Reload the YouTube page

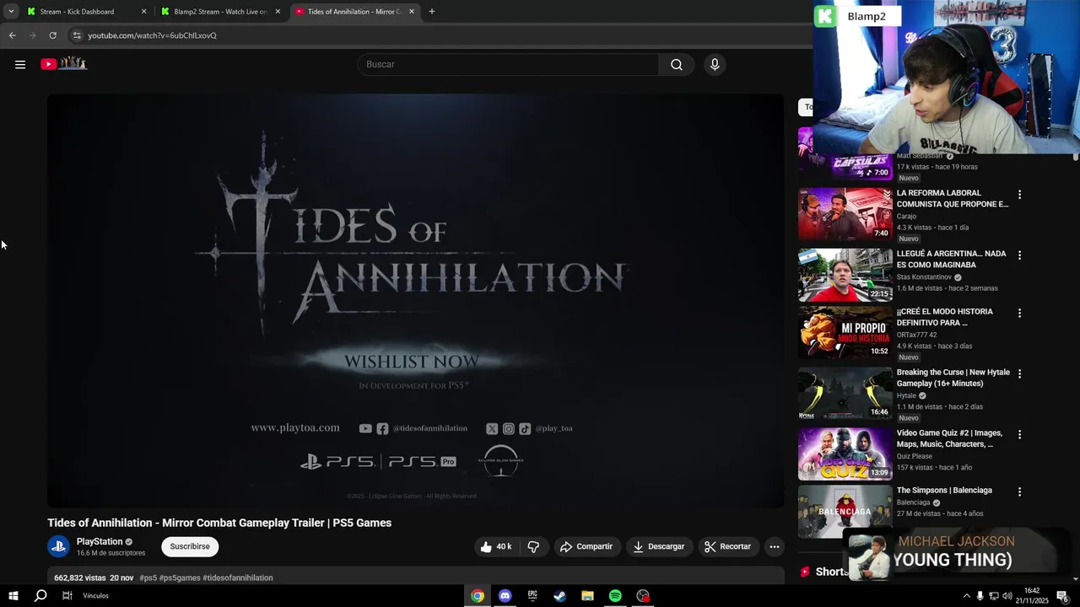click(52, 35)
